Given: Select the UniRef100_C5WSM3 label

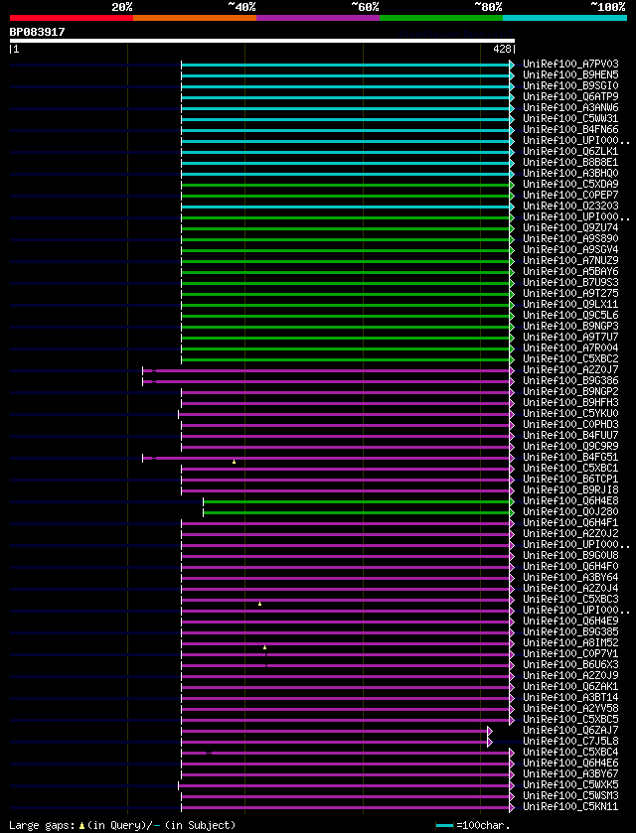Looking at the screenshot, I should pyautogui.click(x=570, y=796).
